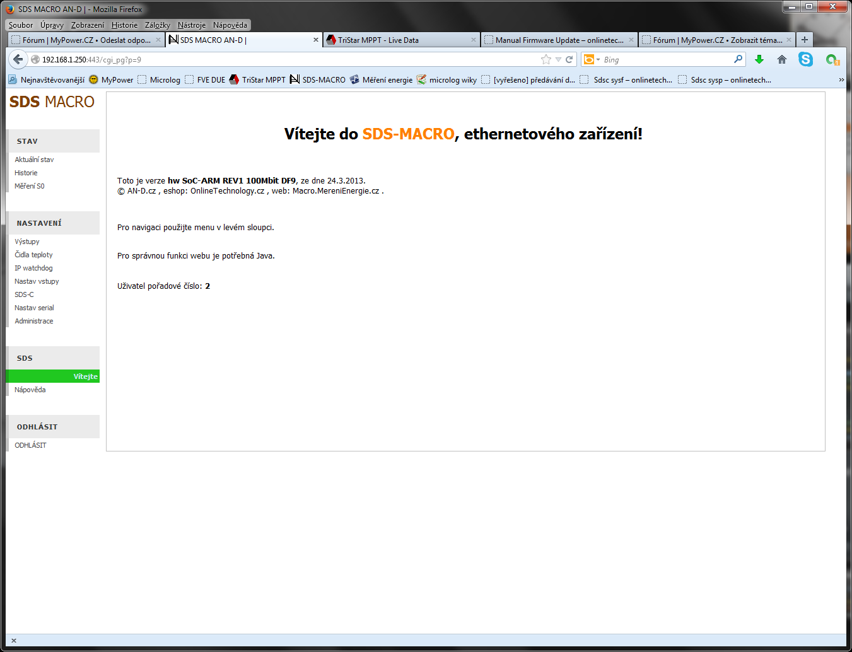
Task: Open Administrace sidebar link
Action: click(34, 321)
